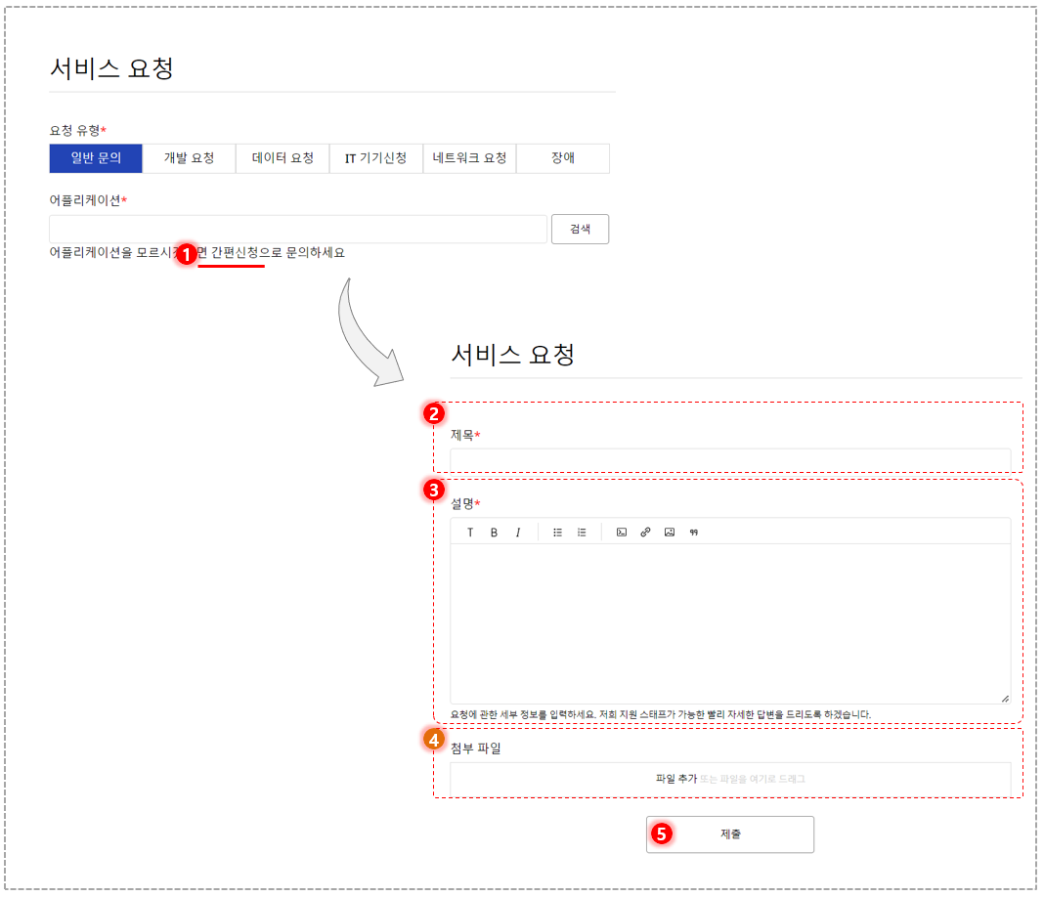Switch to the 개발 요청 request type
This screenshot has height=897, width=1044.
pos(189,158)
